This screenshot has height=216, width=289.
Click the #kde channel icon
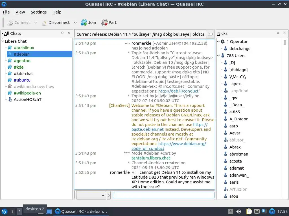(x=10, y=67)
